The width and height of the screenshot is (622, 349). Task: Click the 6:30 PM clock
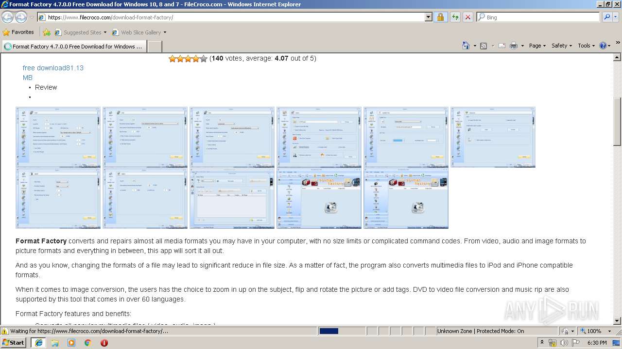(x=597, y=343)
